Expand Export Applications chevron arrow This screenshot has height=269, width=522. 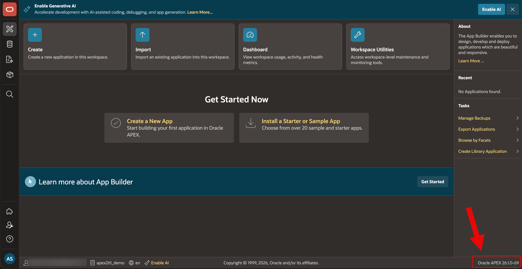518,129
